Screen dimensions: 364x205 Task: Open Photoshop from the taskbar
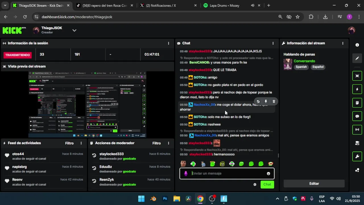pos(165,199)
